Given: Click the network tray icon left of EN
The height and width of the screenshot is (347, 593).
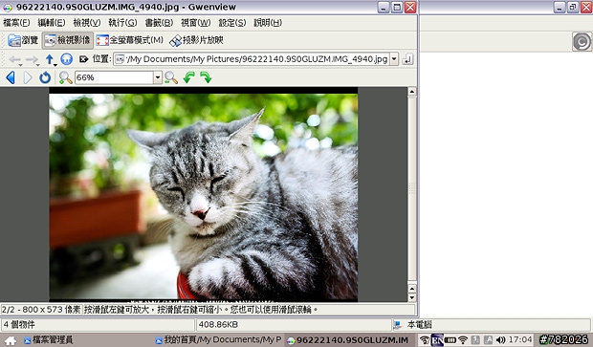Looking at the screenshot, I should (425, 340).
